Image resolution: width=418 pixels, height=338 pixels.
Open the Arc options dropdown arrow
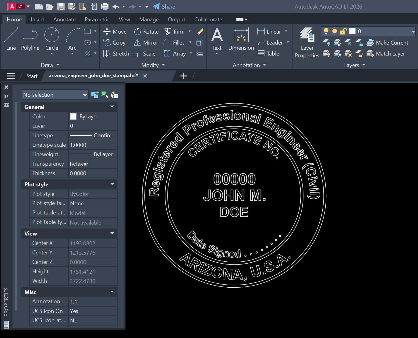(x=72, y=54)
